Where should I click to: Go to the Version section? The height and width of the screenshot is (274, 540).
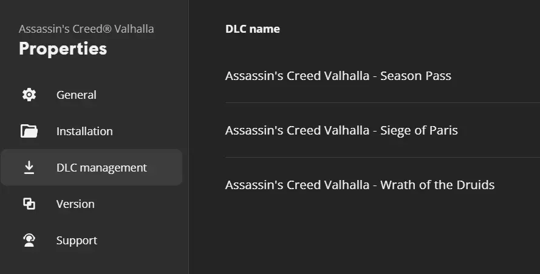pyautogui.click(x=75, y=204)
